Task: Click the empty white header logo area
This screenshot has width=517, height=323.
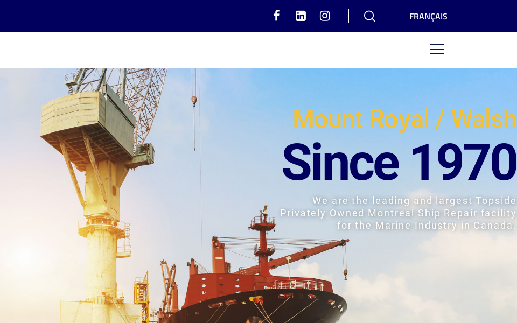Action: tap(108, 50)
